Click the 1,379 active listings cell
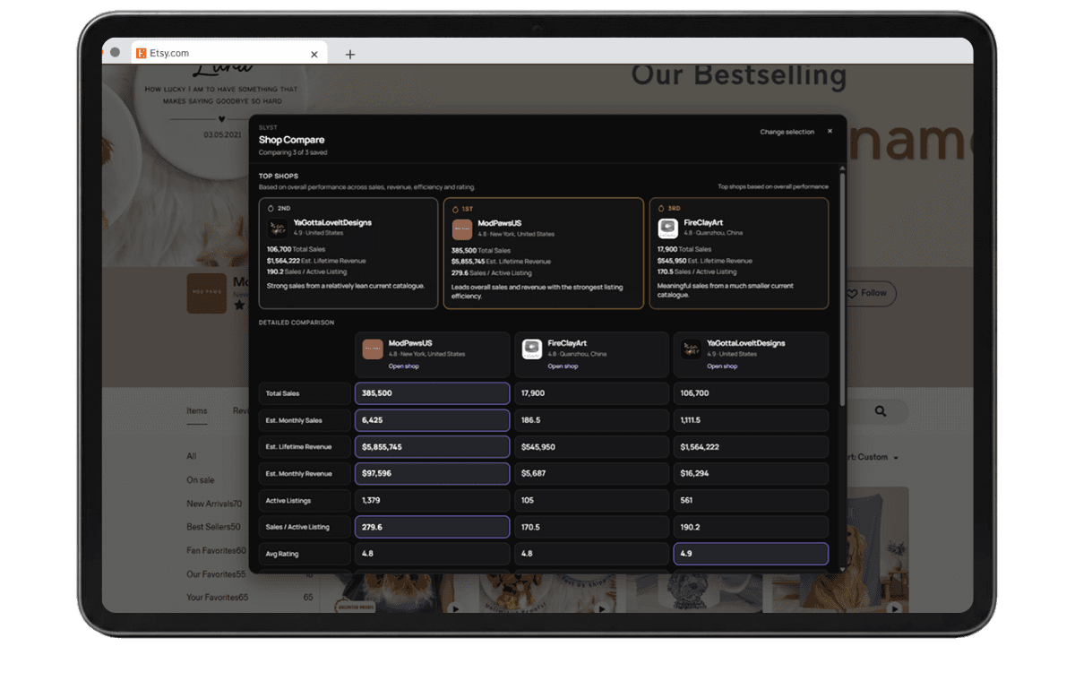This screenshot has height=681, width=1075. click(x=433, y=501)
